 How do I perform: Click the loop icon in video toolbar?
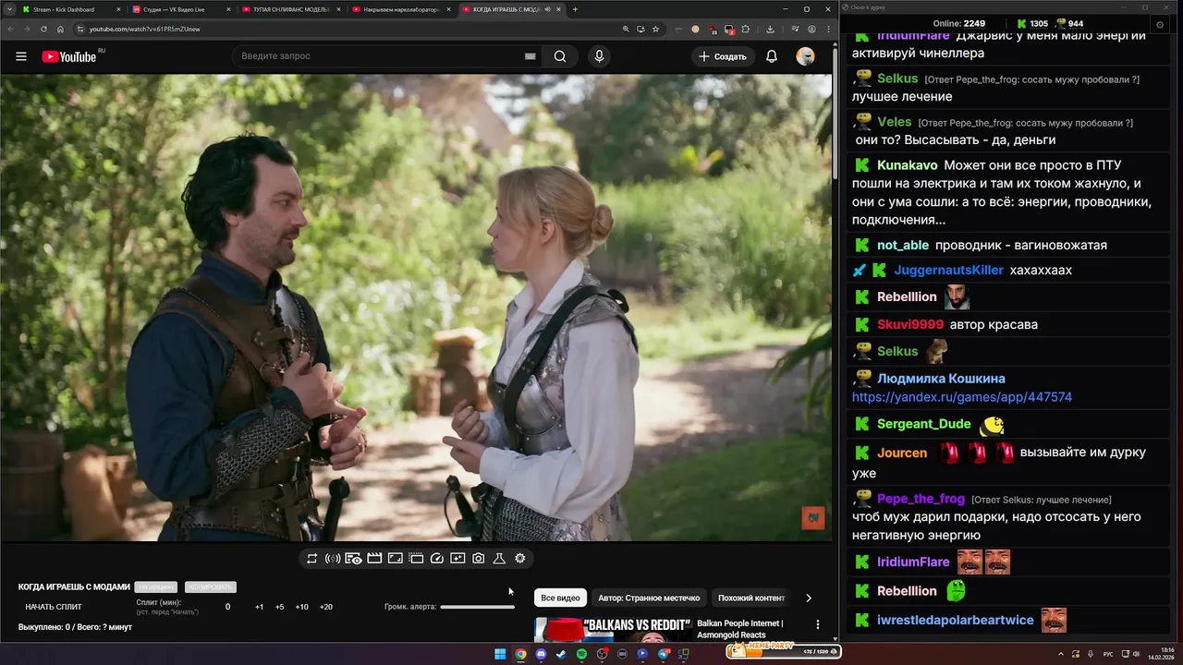pos(312,558)
